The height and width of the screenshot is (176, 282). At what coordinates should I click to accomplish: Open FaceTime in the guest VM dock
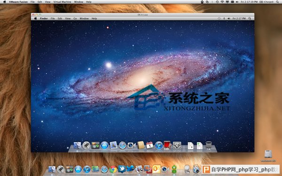pos(131,145)
